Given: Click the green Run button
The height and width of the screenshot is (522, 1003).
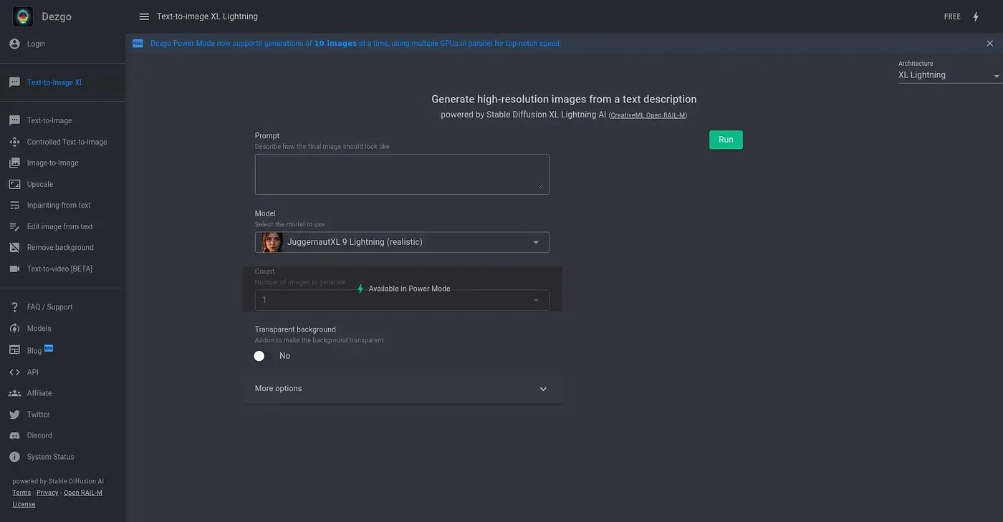Looking at the screenshot, I should tap(726, 140).
